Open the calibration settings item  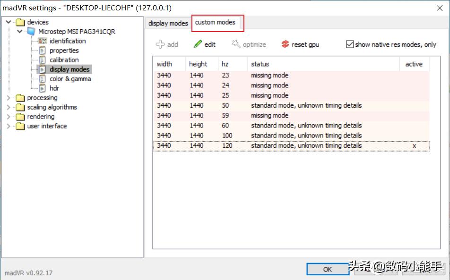[x=64, y=60]
